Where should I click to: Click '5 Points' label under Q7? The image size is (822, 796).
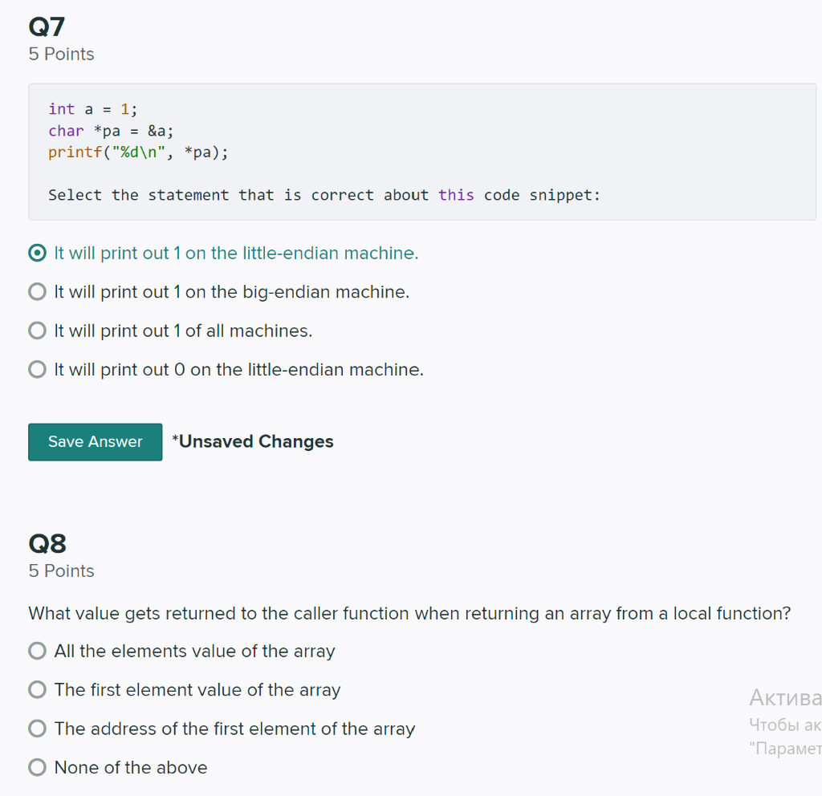[61, 55]
